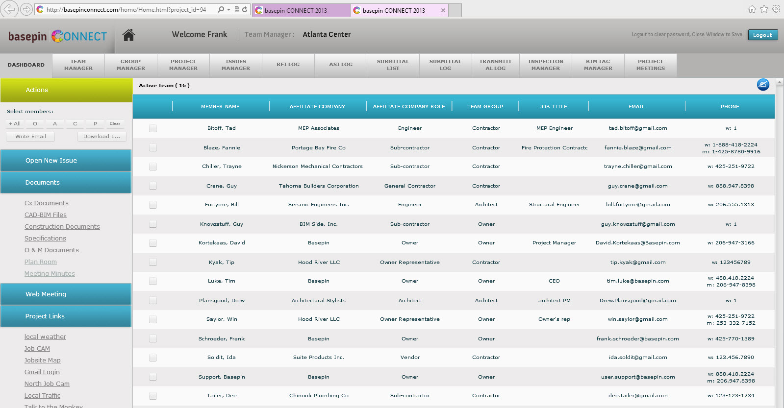The width and height of the screenshot is (784, 408).
Task: Click the email tad.bitoff@gmail.com
Action: [638, 128]
